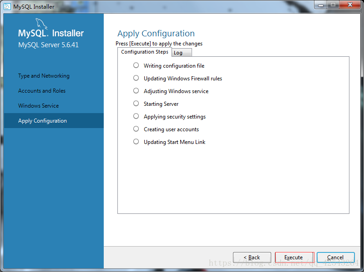This screenshot has width=364, height=272.
Task: Select the Starting Server step indicator
Action: (x=136, y=104)
